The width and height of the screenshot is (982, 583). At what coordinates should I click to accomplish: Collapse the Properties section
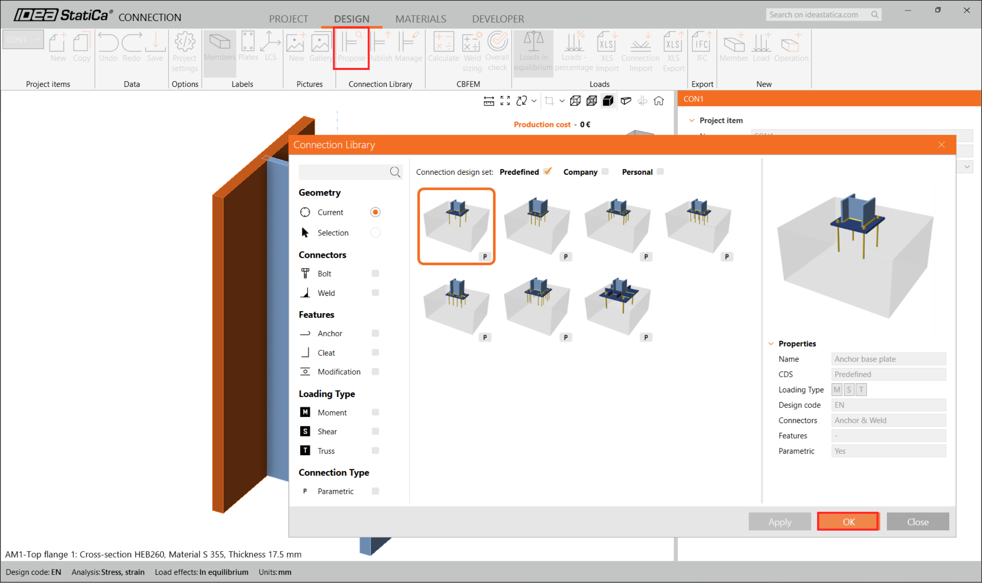tap(771, 344)
